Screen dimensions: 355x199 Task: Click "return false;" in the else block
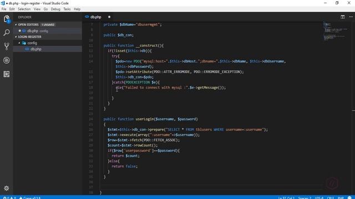pyautogui.click(x=124, y=166)
